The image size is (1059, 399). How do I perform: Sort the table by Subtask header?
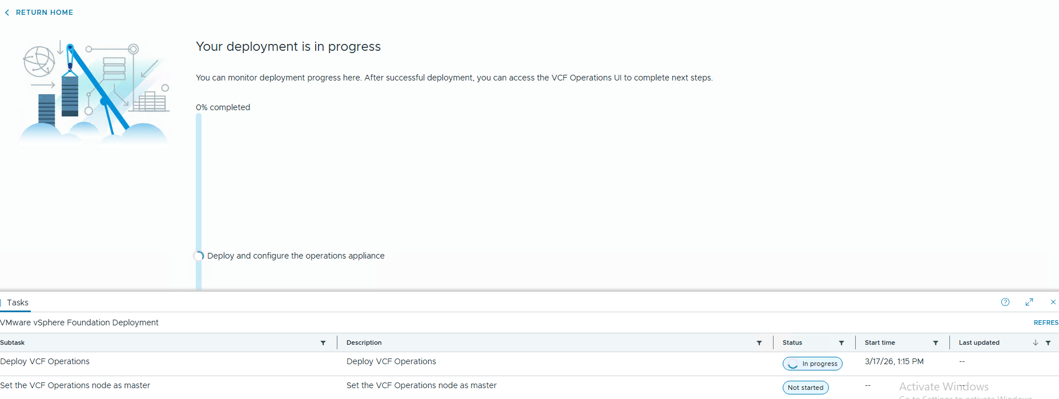[13, 342]
